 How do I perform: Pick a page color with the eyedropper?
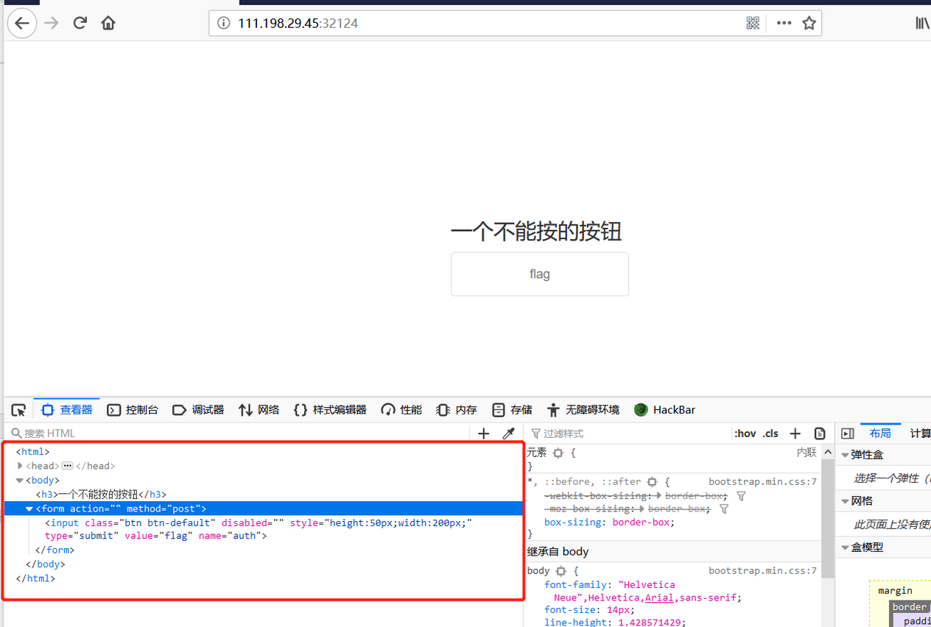pyautogui.click(x=508, y=433)
